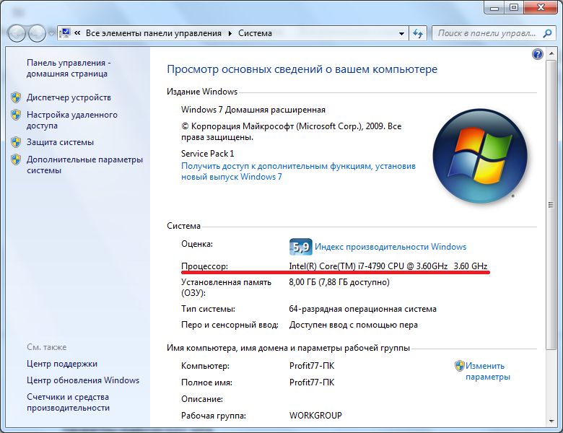Click the magnifier icon in the search box
This screenshot has width=563, height=433.
pyautogui.click(x=548, y=33)
